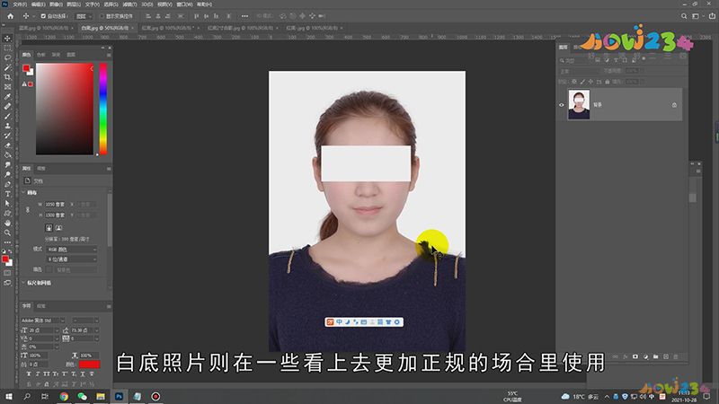Click the rainbow hue slider strip
The width and height of the screenshot is (719, 404).
pyautogui.click(x=103, y=109)
